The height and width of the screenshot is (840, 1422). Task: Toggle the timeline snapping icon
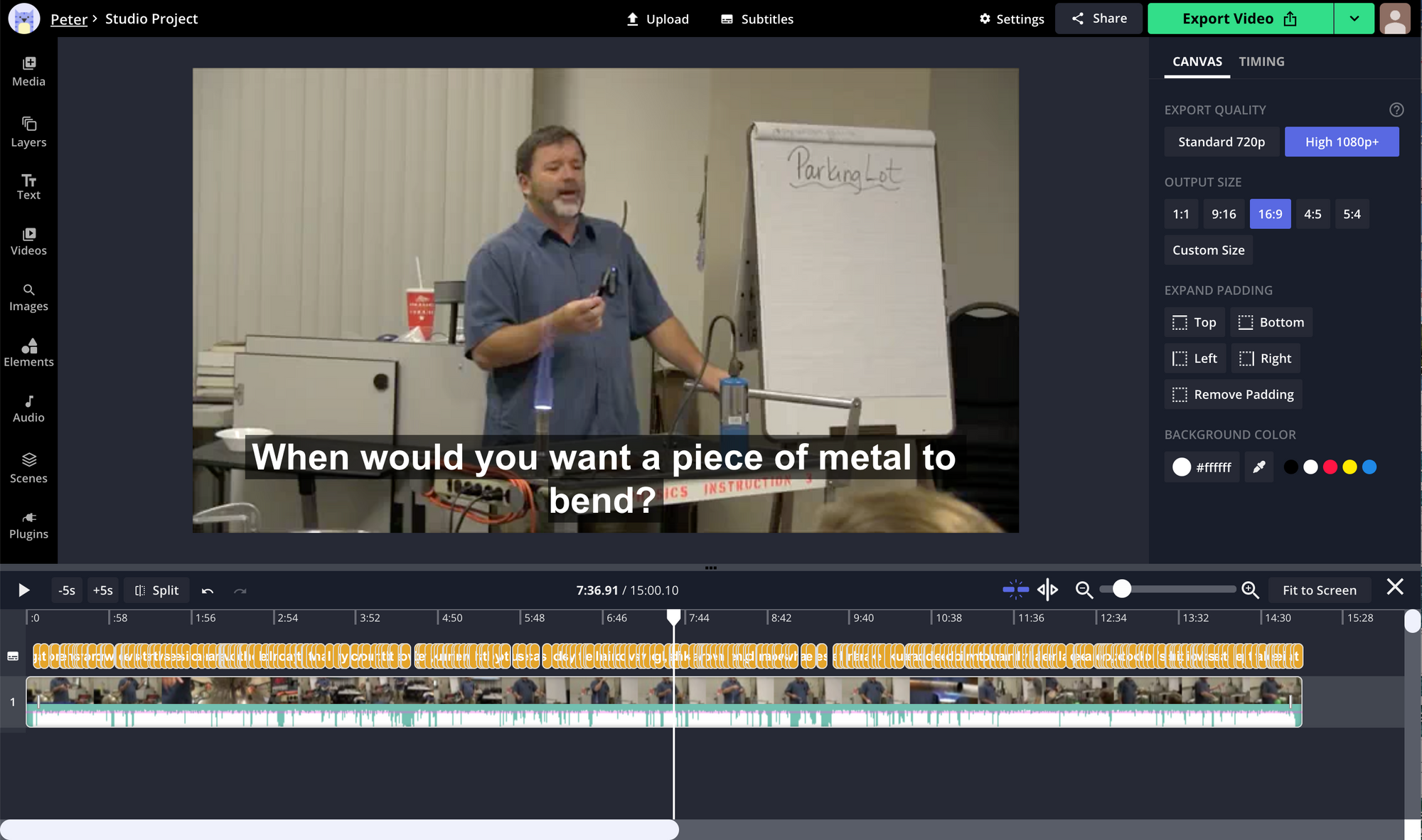pos(1015,590)
